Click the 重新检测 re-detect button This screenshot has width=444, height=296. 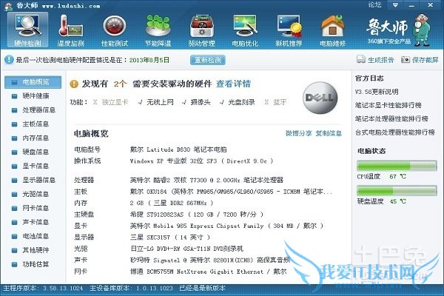(x=208, y=60)
